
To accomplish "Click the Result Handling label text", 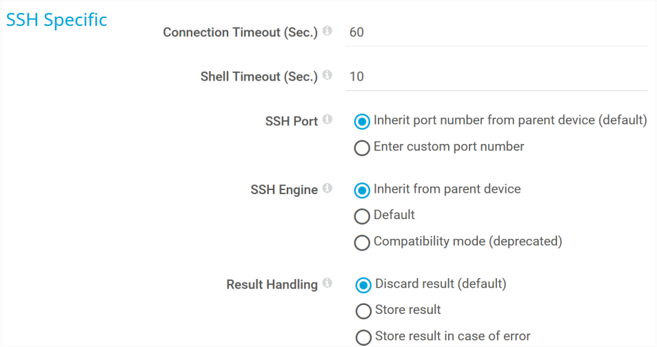I will coord(272,284).
